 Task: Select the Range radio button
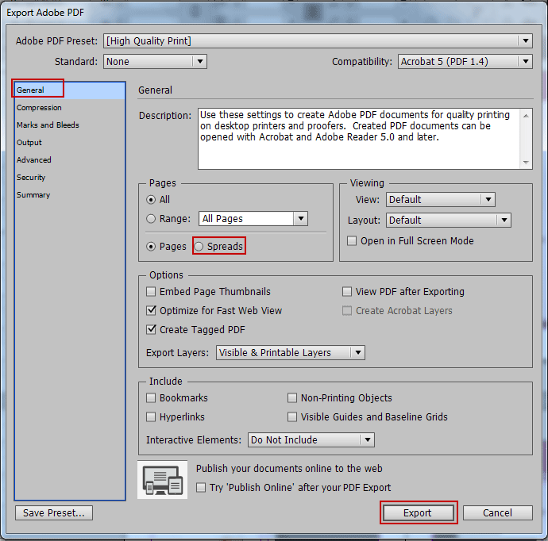151,219
